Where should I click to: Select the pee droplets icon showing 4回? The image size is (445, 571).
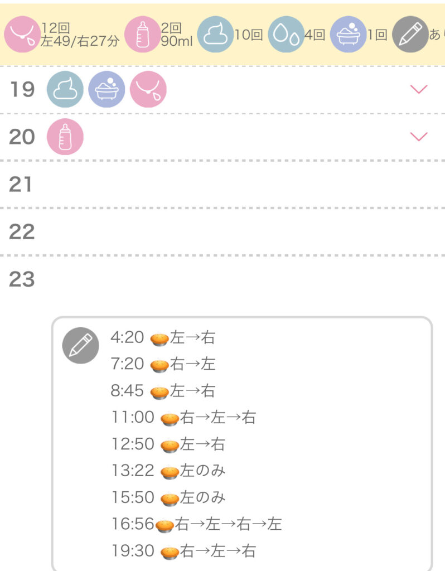click(286, 35)
